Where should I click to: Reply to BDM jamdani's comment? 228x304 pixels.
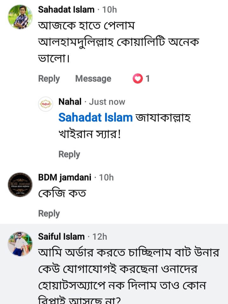click(49, 213)
